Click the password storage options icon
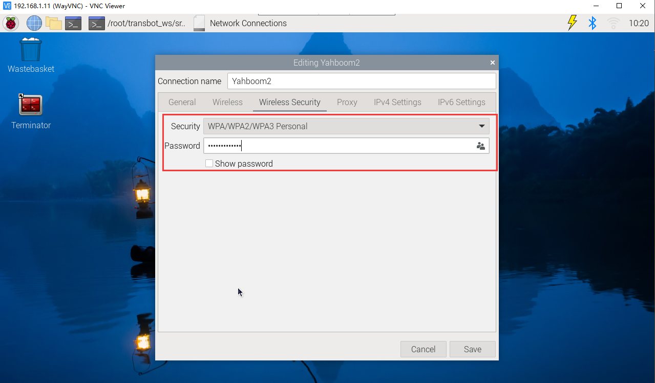This screenshot has height=383, width=655. 480,146
